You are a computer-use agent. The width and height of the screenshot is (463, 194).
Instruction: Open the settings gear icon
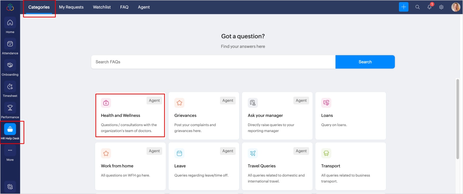click(x=441, y=7)
